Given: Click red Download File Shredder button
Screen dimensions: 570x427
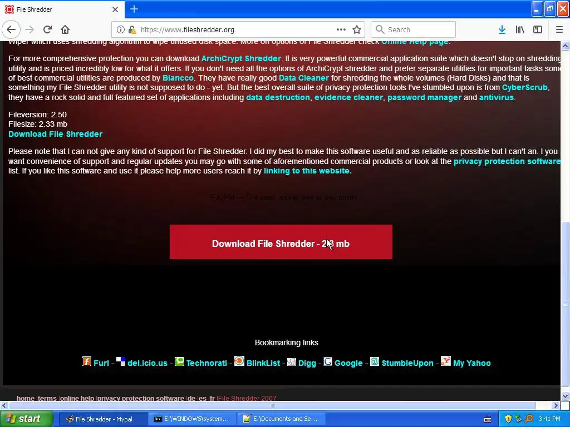Looking at the screenshot, I should click(281, 242).
